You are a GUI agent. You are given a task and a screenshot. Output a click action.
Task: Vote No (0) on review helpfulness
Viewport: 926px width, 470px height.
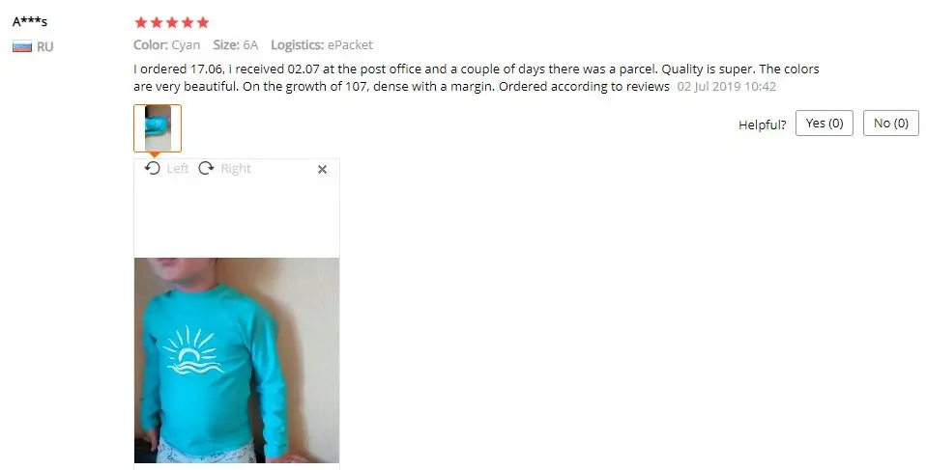click(x=890, y=124)
